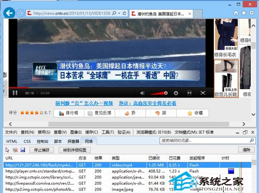Screen dimensions: 259x193
Task: Switch to the 探查器 tab
Action: pyautogui.click(x=73, y=141)
